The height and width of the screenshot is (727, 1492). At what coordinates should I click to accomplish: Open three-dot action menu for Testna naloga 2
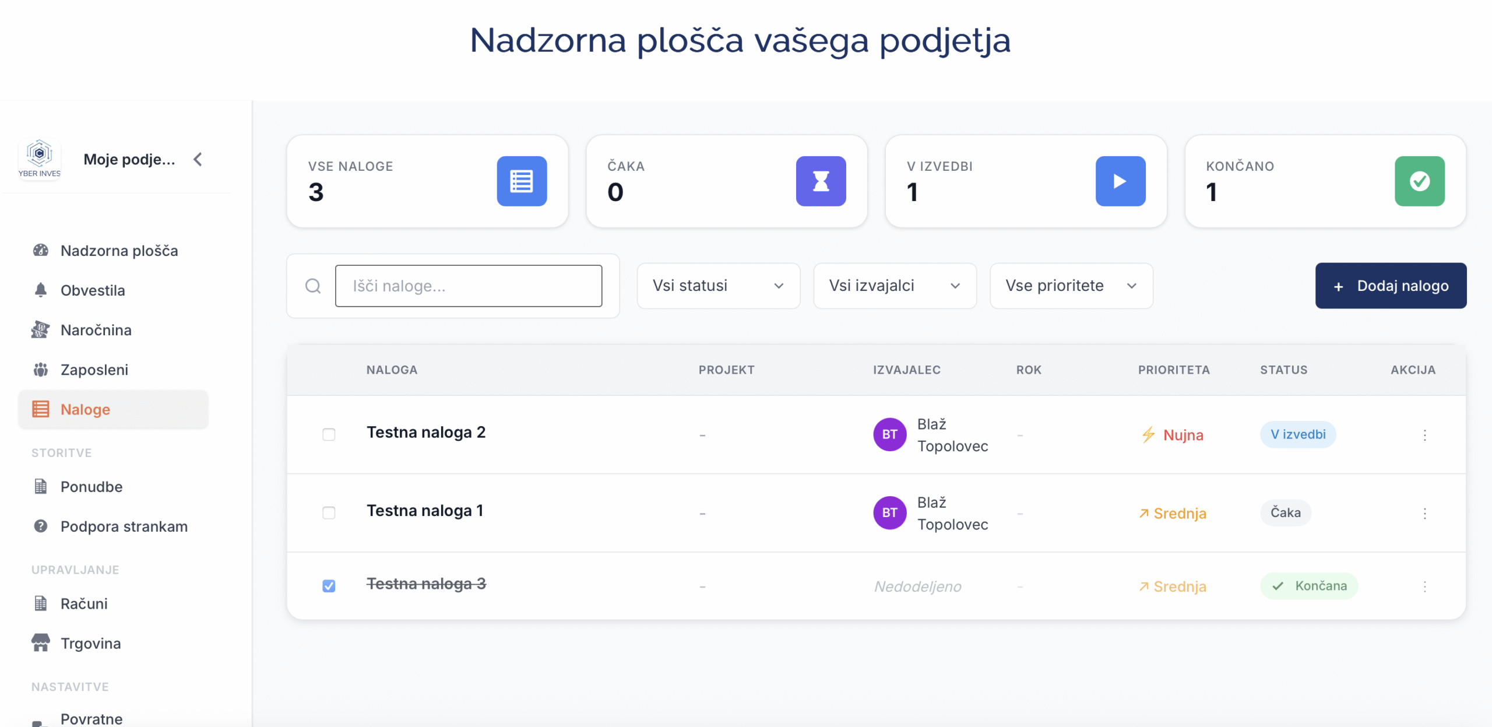click(1424, 435)
